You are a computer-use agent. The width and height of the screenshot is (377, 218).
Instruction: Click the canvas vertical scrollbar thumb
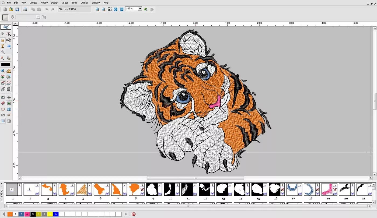(x=375, y=101)
